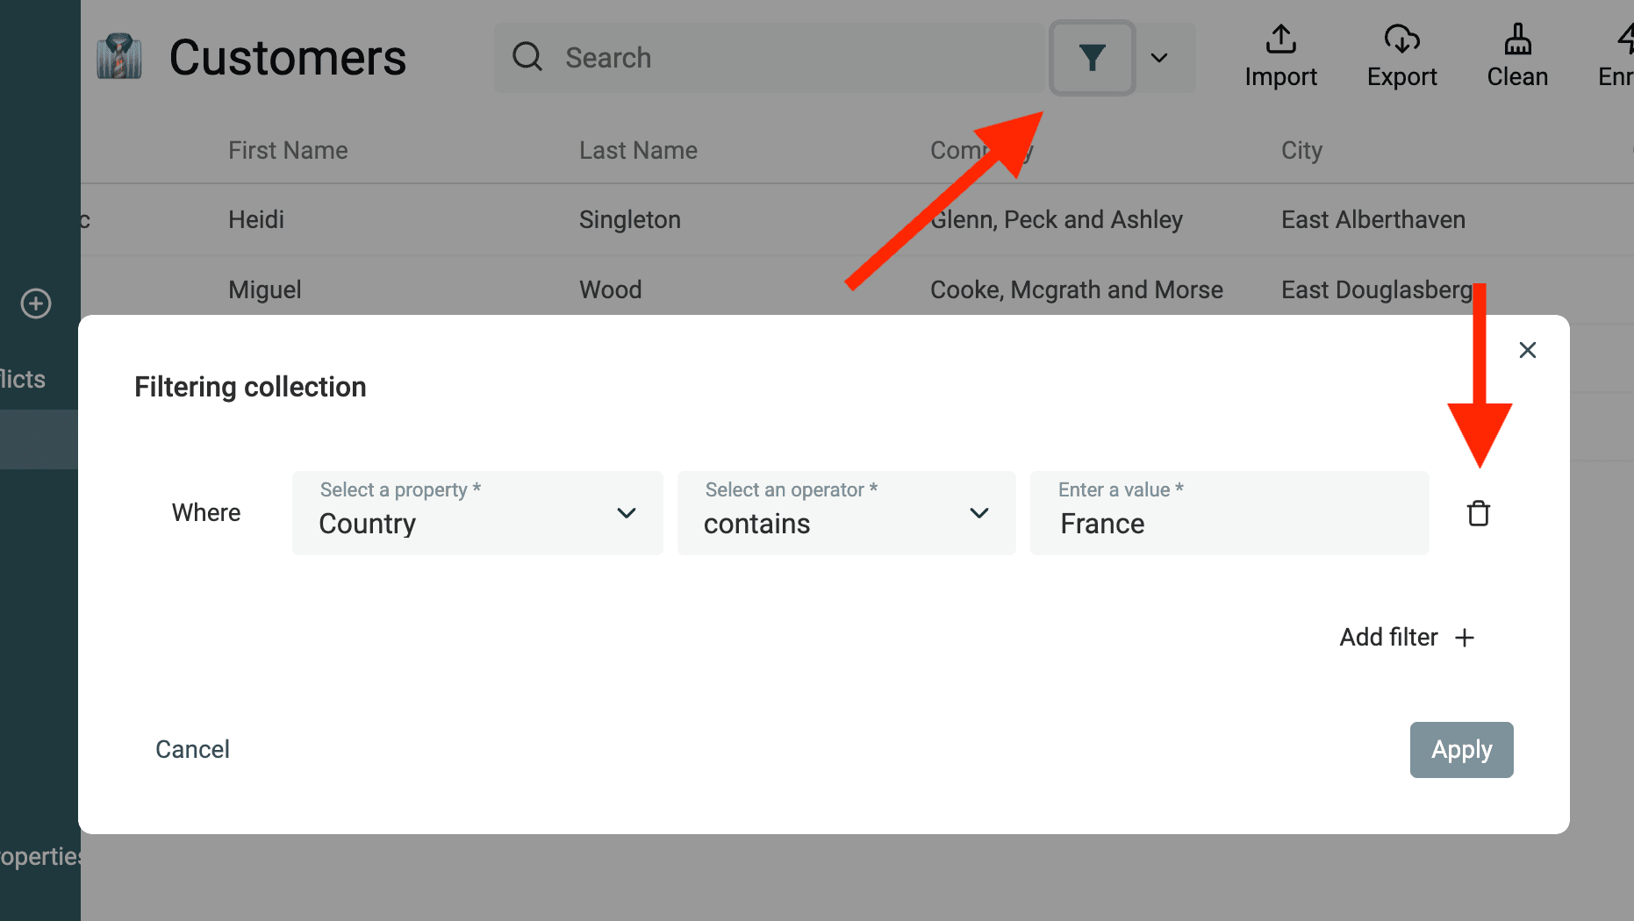Click Cancel in the filter dialog
Image resolution: width=1634 pixels, height=921 pixels.
[192, 749]
